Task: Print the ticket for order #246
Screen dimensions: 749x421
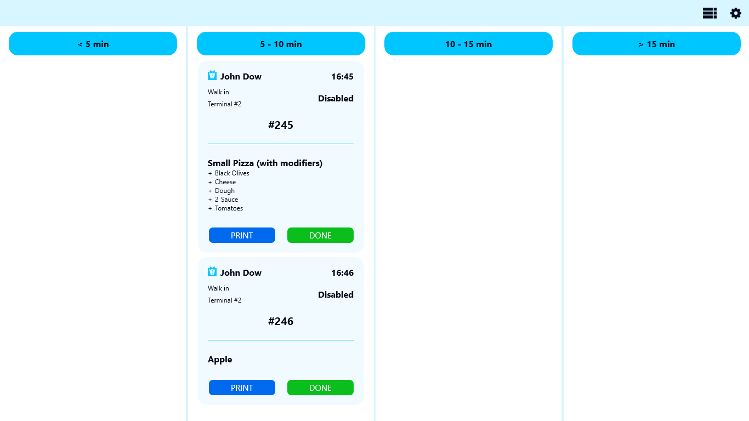Action: [242, 388]
